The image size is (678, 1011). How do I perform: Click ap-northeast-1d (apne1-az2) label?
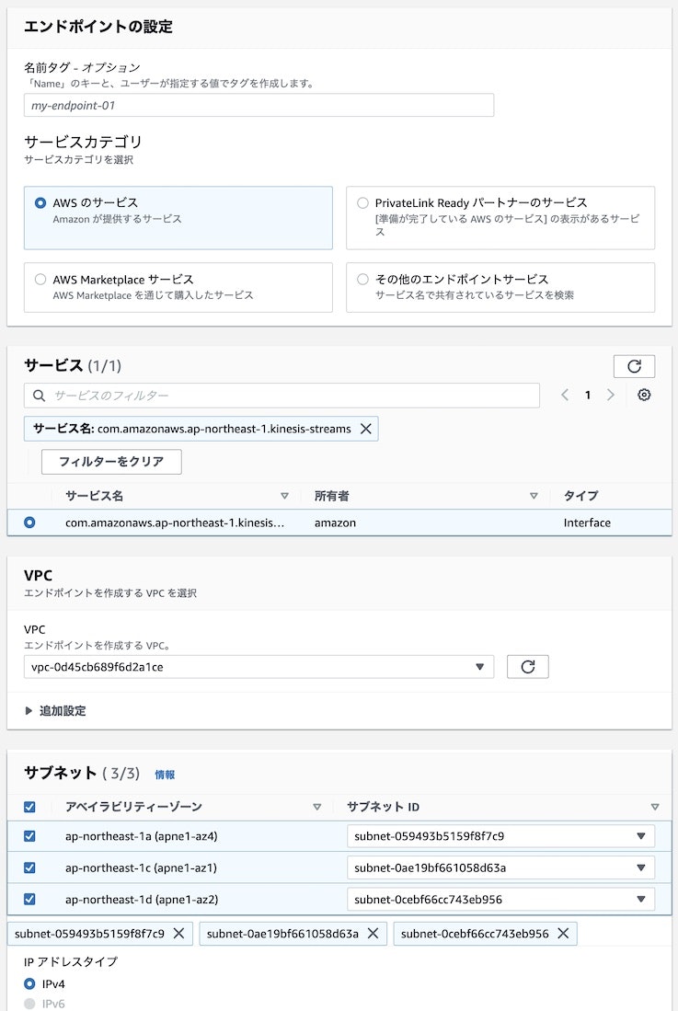coord(142,900)
